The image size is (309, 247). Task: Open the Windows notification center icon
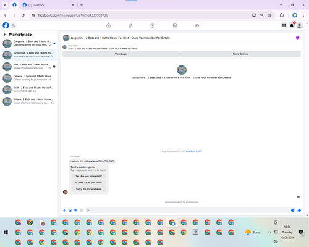[x=302, y=232]
